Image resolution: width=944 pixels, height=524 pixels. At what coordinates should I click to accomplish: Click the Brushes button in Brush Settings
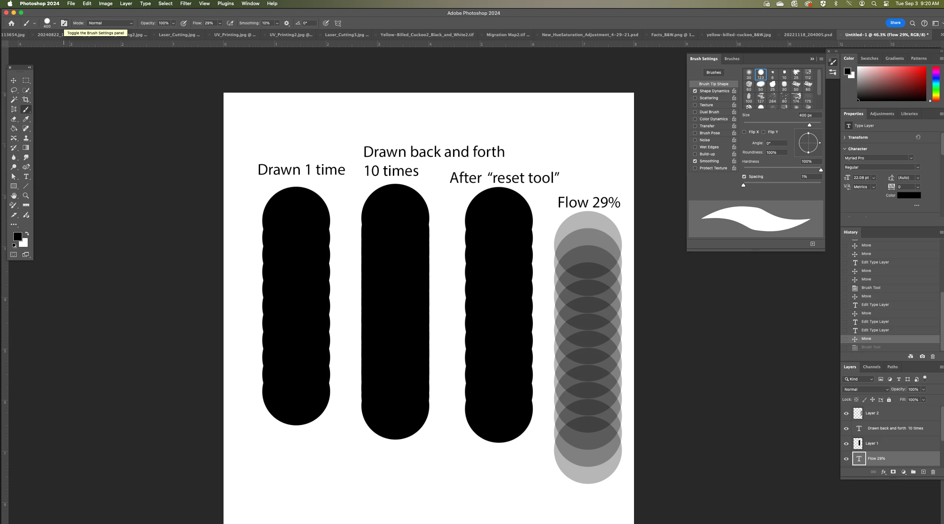click(x=713, y=73)
